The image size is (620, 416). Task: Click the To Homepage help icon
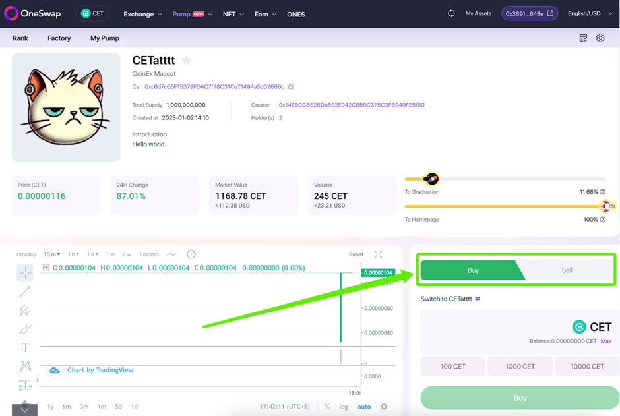pos(603,220)
